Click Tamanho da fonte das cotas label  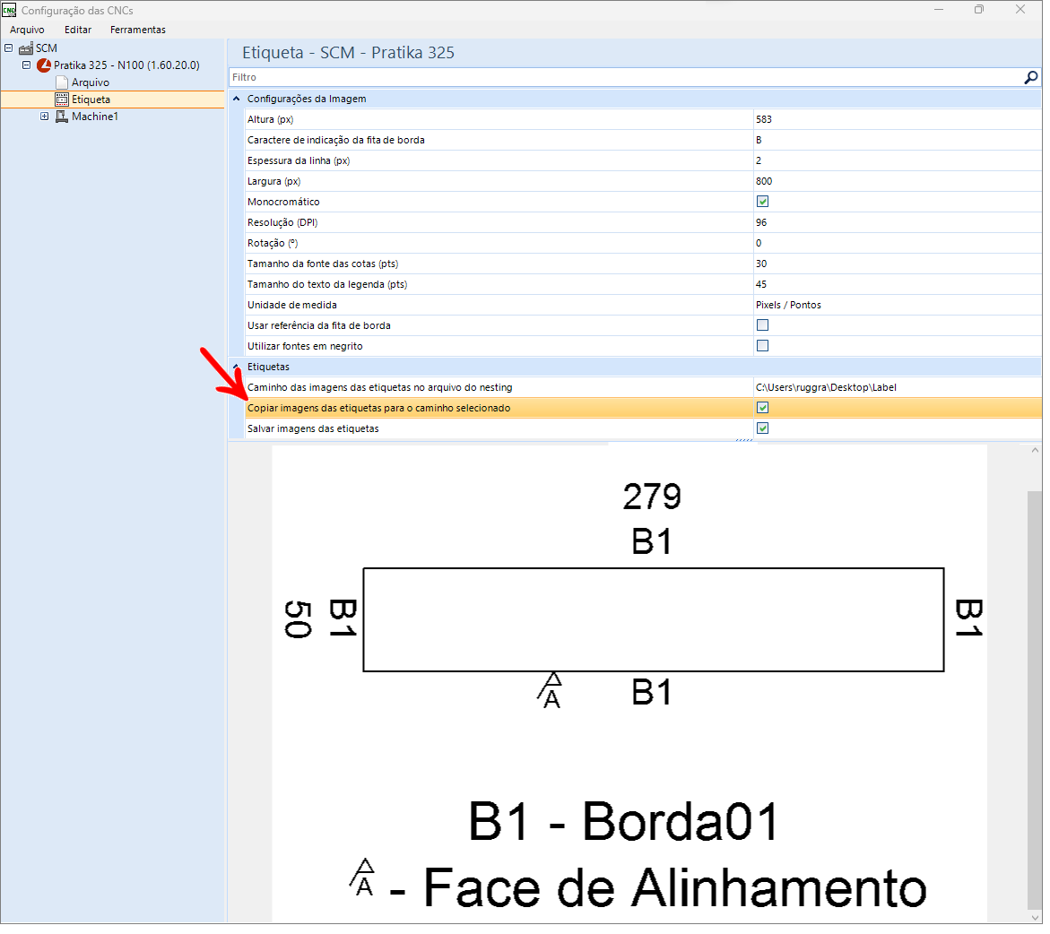click(325, 265)
